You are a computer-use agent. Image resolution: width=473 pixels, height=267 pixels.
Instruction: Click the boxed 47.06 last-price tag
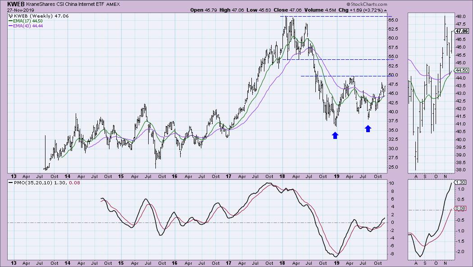(x=462, y=31)
